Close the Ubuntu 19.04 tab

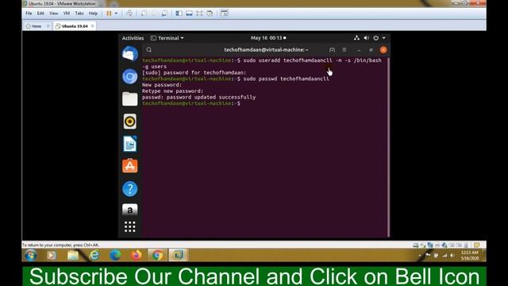click(x=92, y=26)
